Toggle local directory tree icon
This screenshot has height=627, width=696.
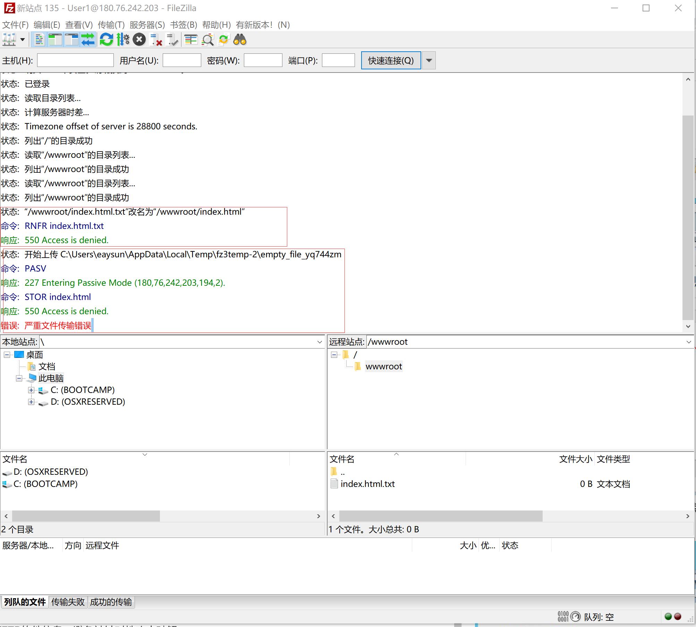55,40
